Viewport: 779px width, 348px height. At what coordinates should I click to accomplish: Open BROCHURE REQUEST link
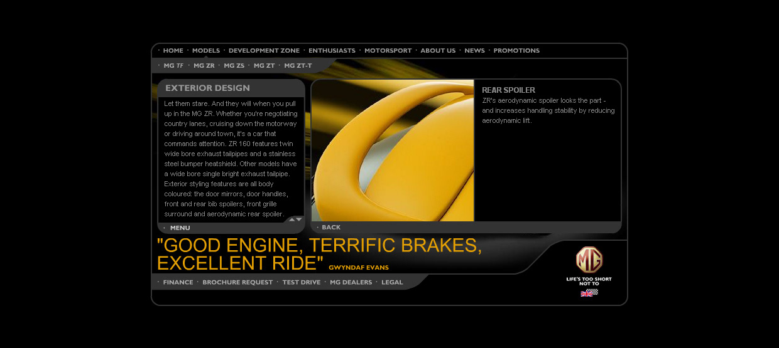(237, 282)
